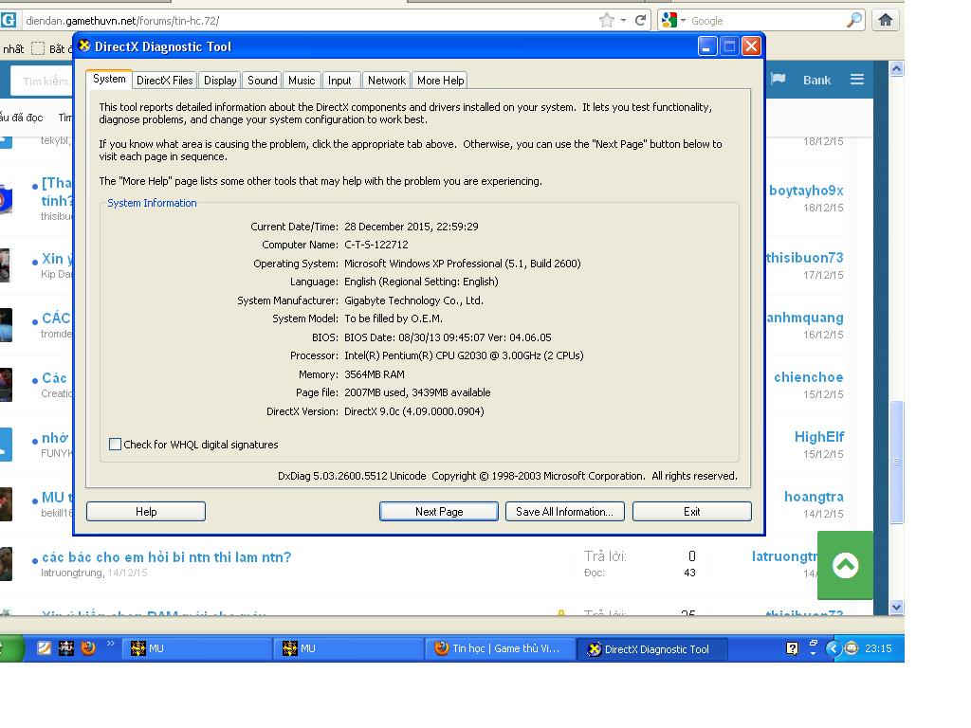Viewport: 971px width, 728px height.
Task: Click Save All Information button
Action: 565,511
